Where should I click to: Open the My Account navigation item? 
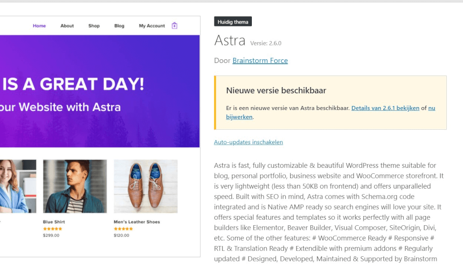coord(152,25)
